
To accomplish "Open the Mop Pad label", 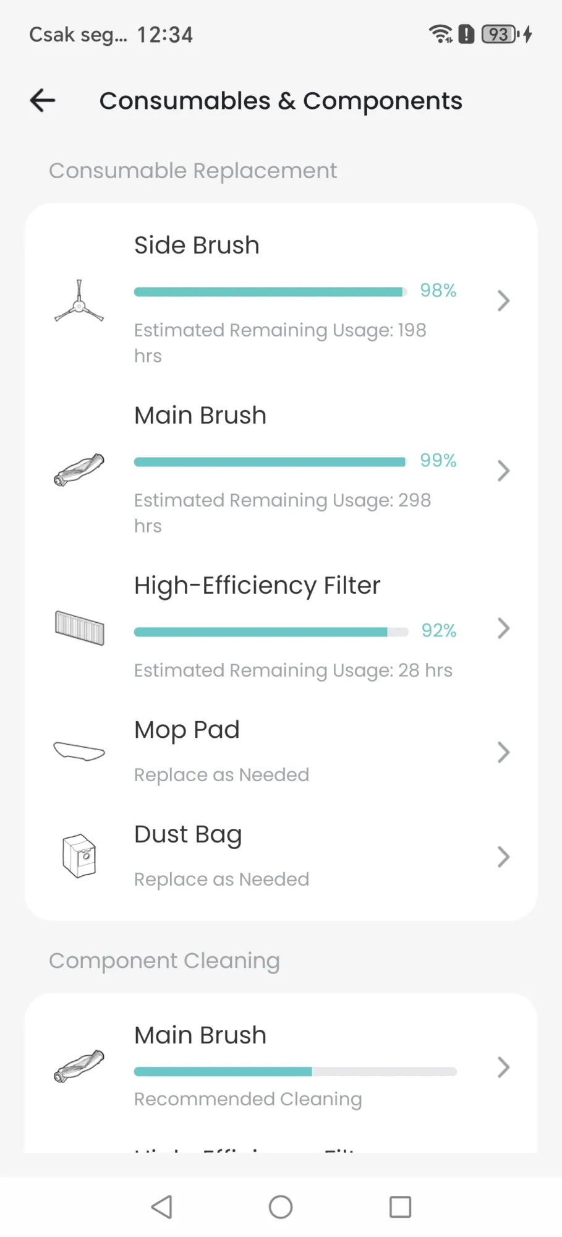I will click(x=187, y=730).
